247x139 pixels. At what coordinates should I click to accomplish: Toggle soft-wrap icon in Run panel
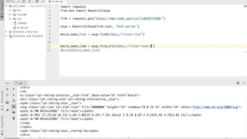(x=14, y=101)
